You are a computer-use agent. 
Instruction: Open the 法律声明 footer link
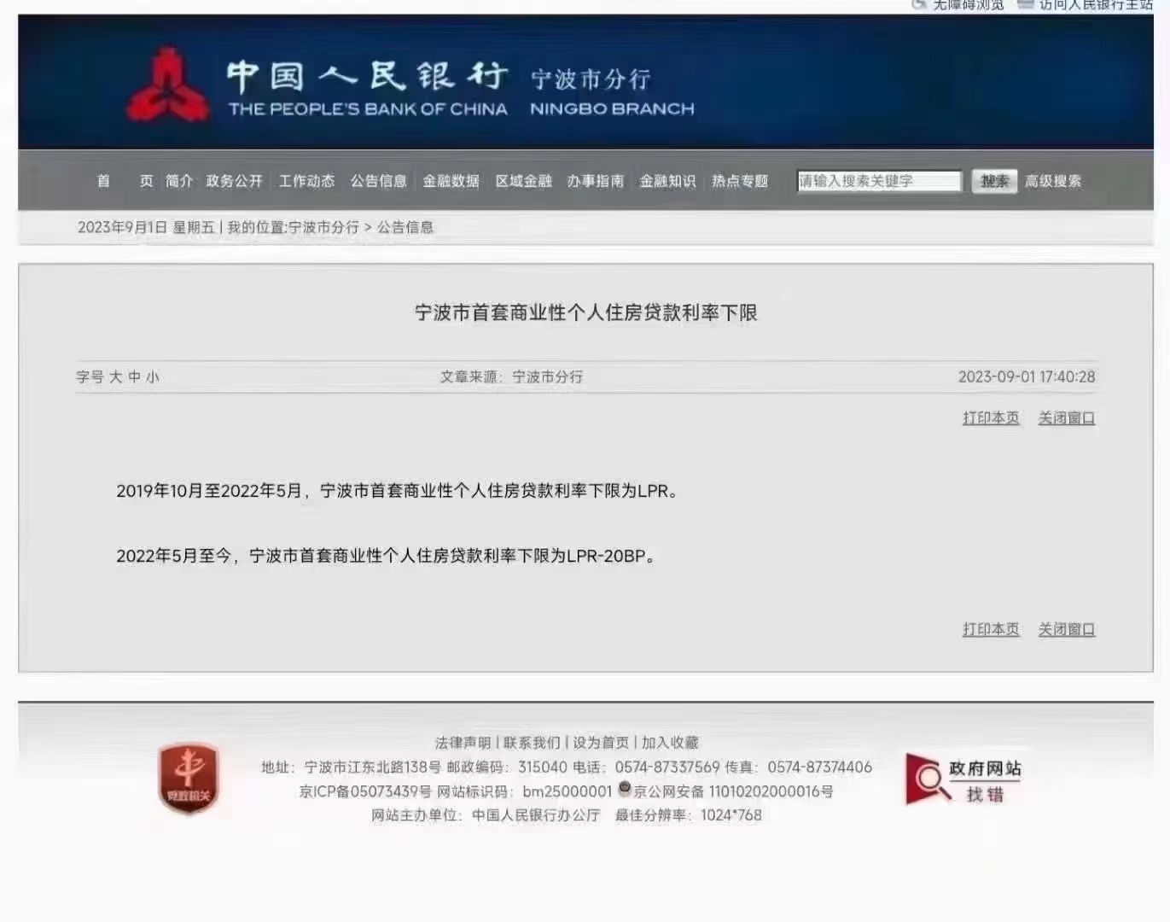463,743
